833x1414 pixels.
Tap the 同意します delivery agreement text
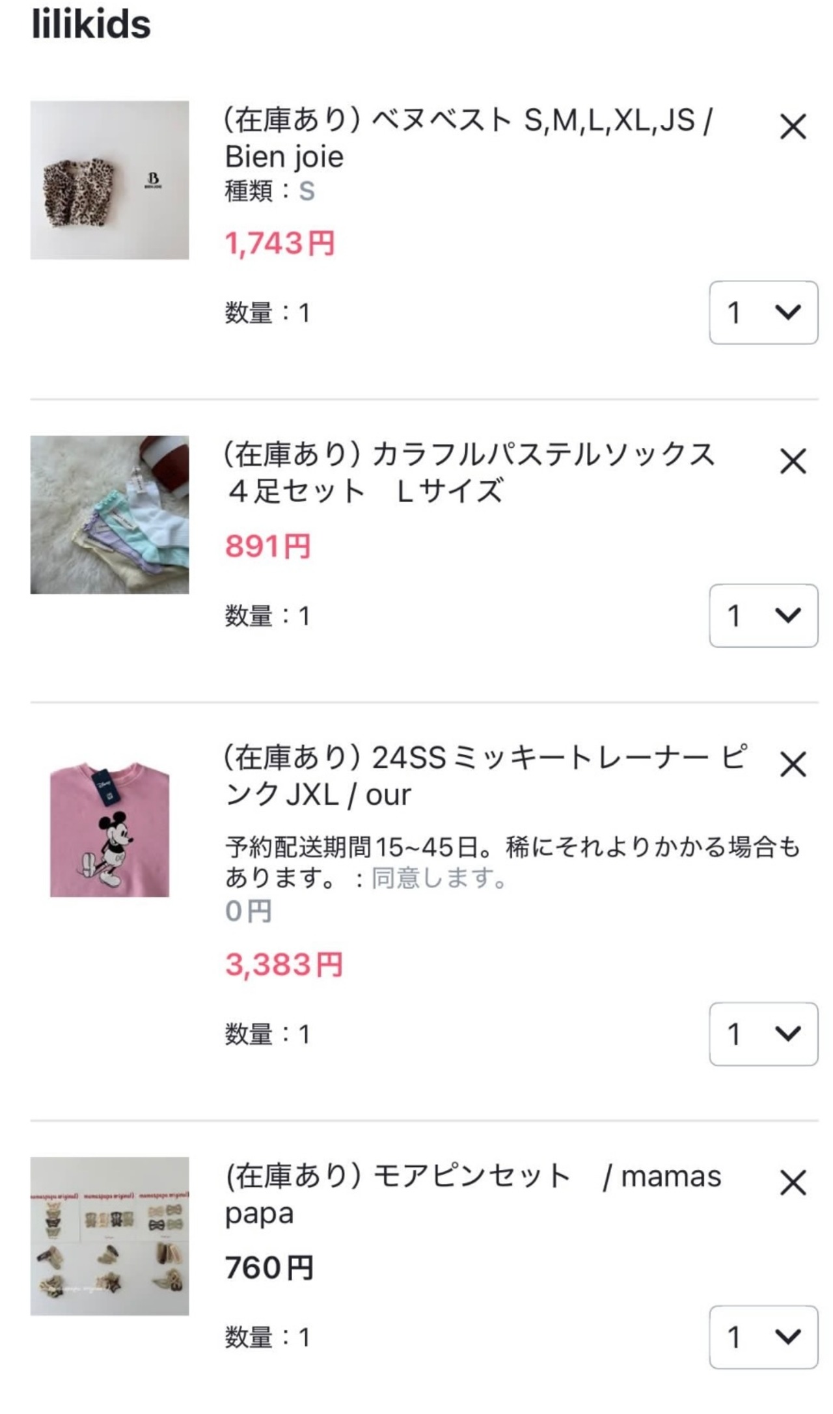click(439, 878)
